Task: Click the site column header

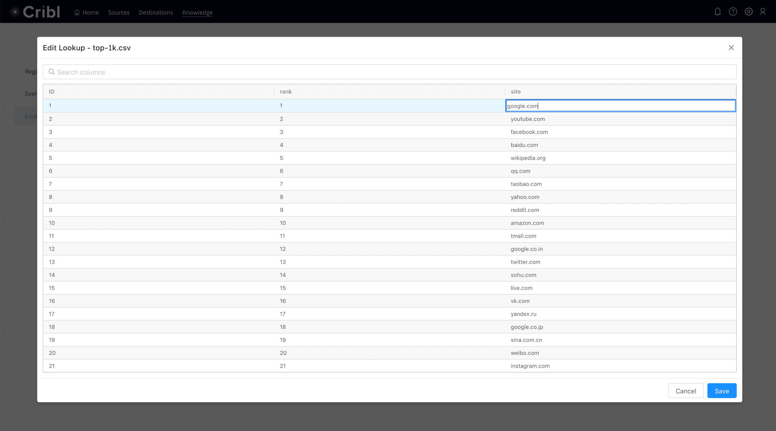Action: click(x=516, y=92)
